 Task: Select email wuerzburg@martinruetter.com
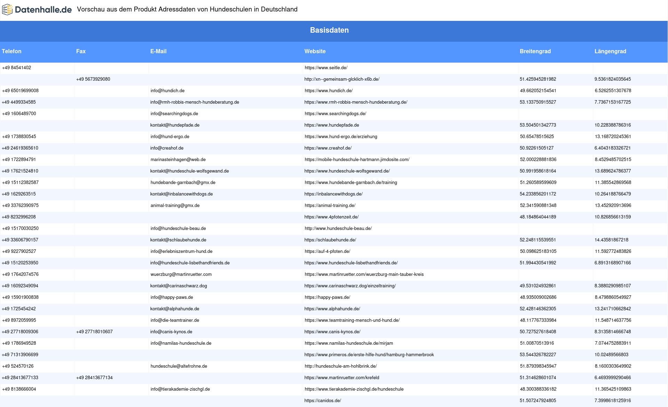(181, 274)
